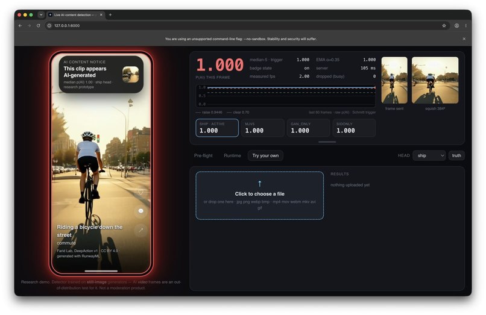Image resolution: width=486 pixels, height=315 pixels.
Task: Select the MJVS score card
Action: 263,128
